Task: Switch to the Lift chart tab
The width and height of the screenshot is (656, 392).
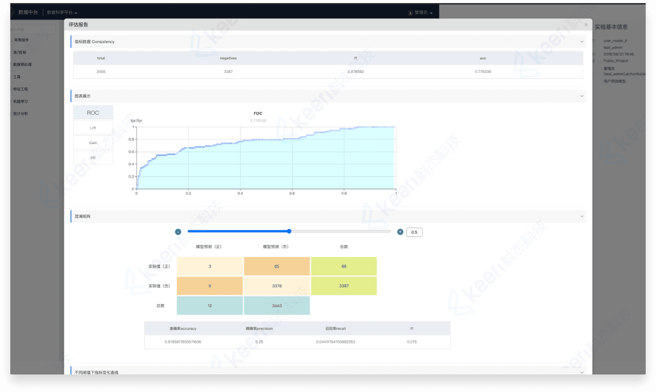Action: pyautogui.click(x=93, y=127)
